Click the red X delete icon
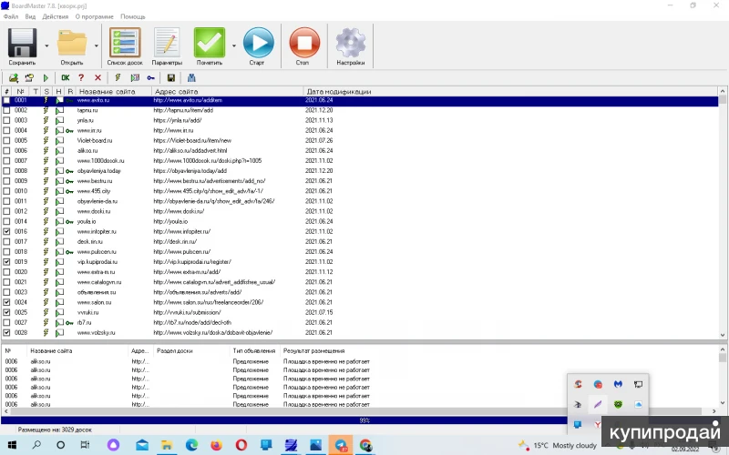Screen dimensions: 729x455 pos(98,78)
